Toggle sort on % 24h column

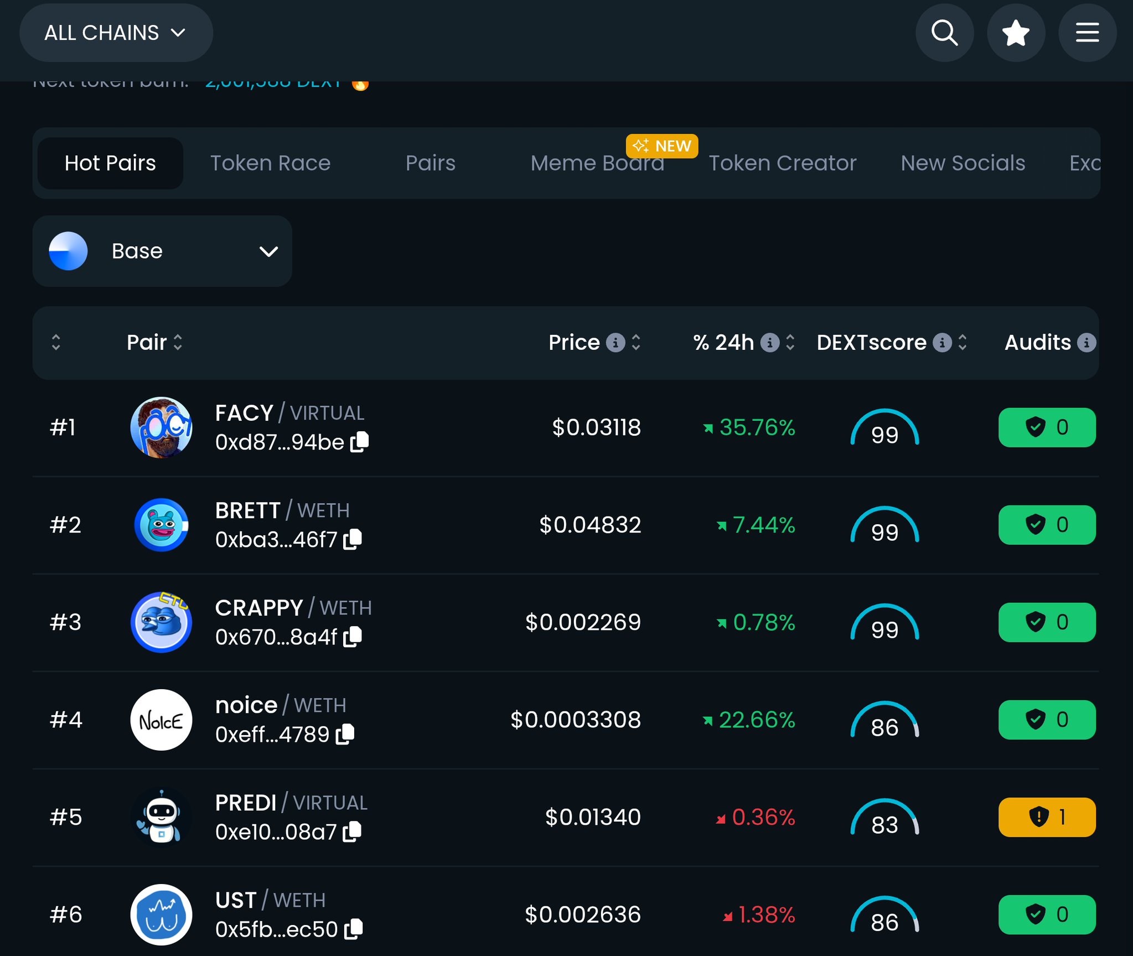[x=790, y=343]
